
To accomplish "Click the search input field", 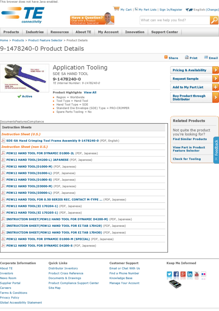I will pyautogui.click(x=174, y=20).
